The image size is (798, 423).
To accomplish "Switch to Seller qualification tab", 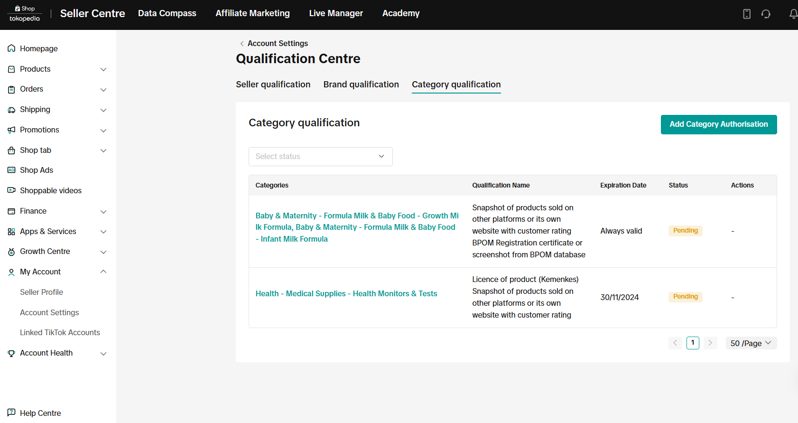I will click(273, 85).
